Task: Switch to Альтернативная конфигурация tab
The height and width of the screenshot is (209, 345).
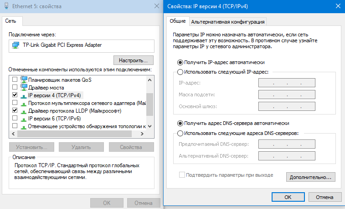Action: pyautogui.click(x=228, y=22)
